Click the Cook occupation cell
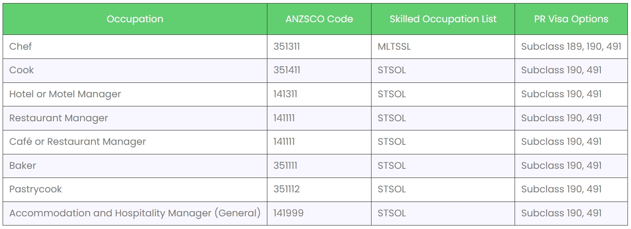This screenshot has width=631, height=229. tap(21, 70)
